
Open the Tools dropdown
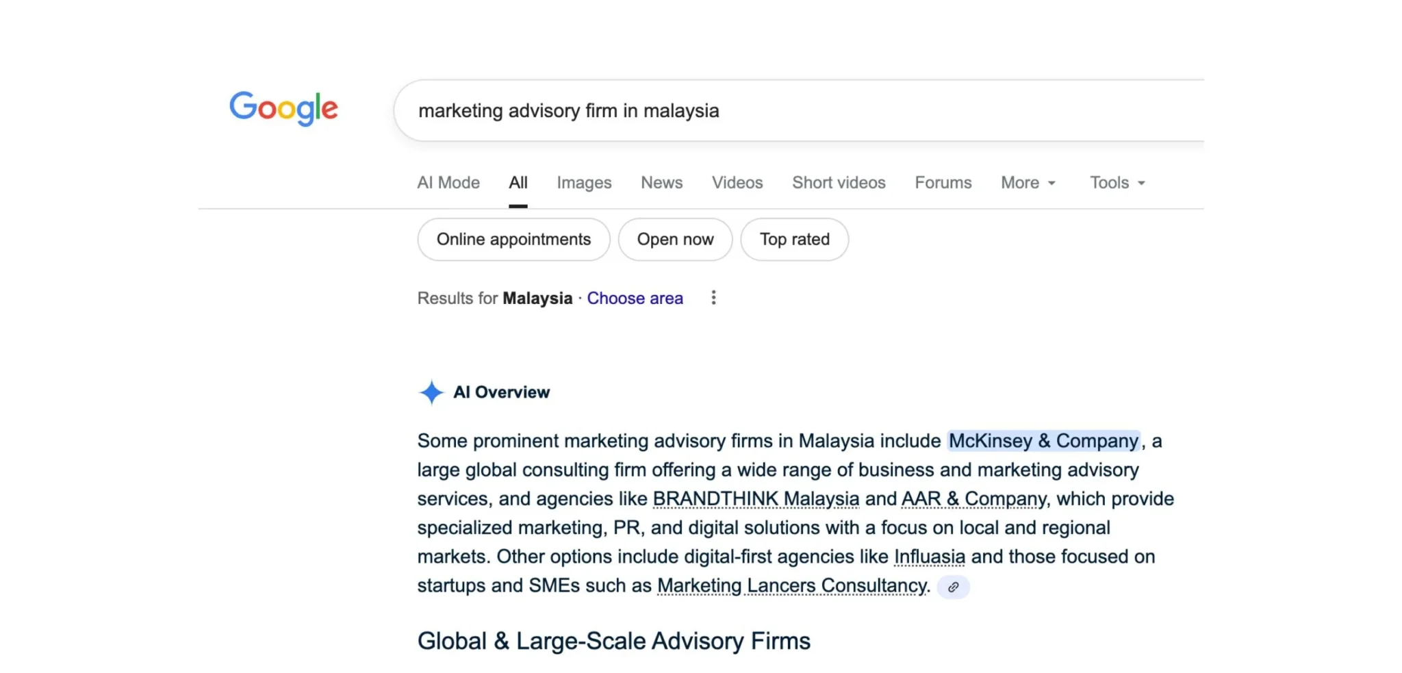point(1116,182)
